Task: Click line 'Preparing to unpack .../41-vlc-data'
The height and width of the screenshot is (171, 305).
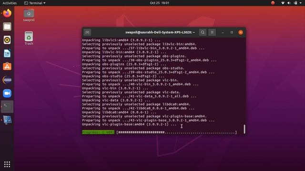Action: click(x=139, y=96)
